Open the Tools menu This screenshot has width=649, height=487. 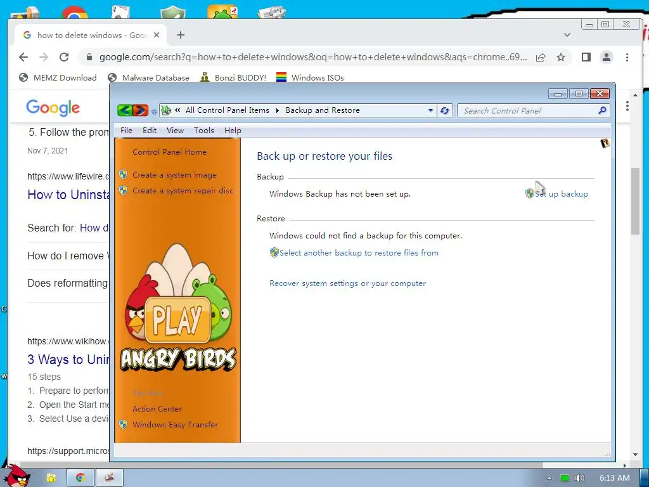point(203,131)
